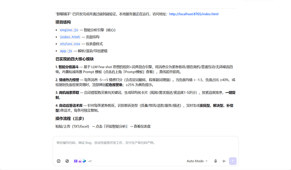Click the 情绪热力预警 bold text
291x170 pixels.
click(69, 80)
